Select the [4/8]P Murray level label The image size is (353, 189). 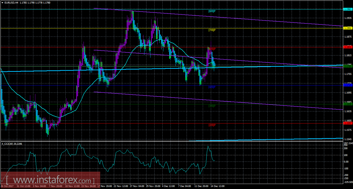[212, 87]
